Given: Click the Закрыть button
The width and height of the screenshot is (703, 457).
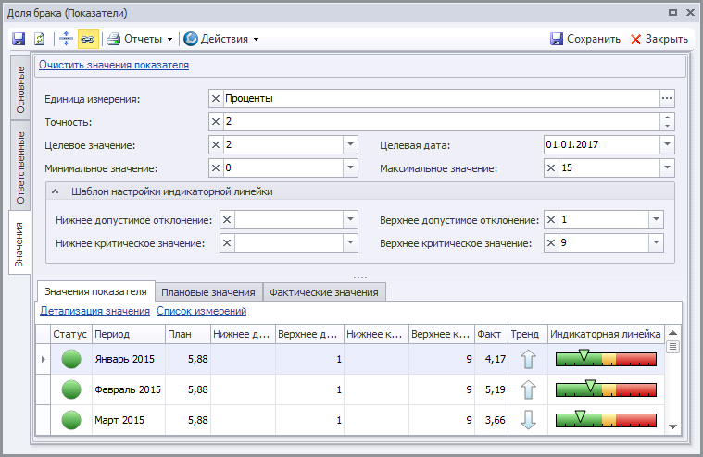Looking at the screenshot, I should (x=659, y=39).
